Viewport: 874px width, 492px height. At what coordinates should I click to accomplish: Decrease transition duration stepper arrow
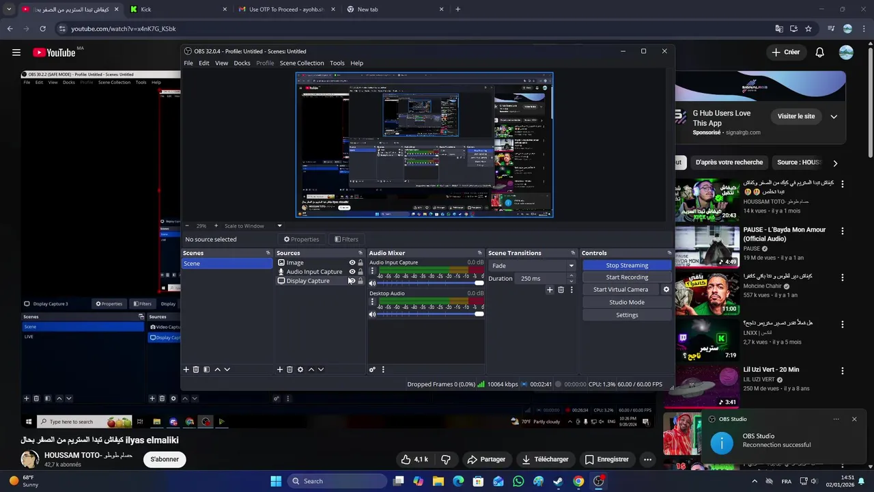(x=572, y=281)
